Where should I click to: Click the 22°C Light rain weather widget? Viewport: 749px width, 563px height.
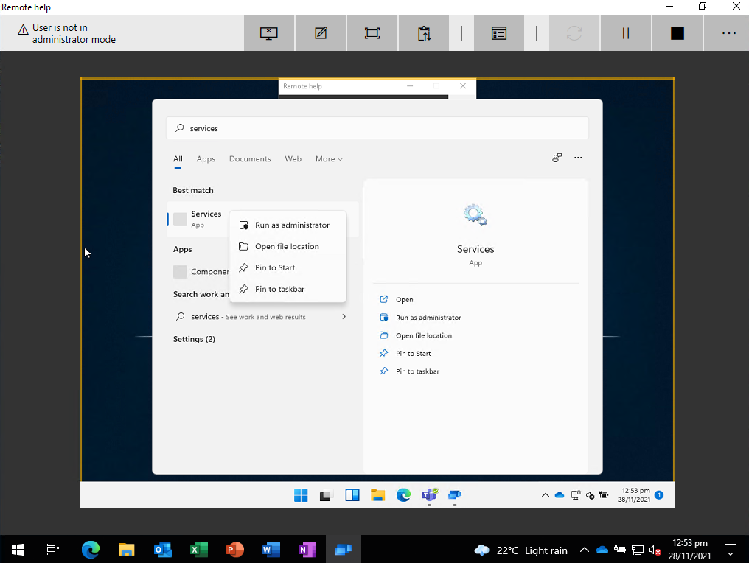(x=521, y=550)
